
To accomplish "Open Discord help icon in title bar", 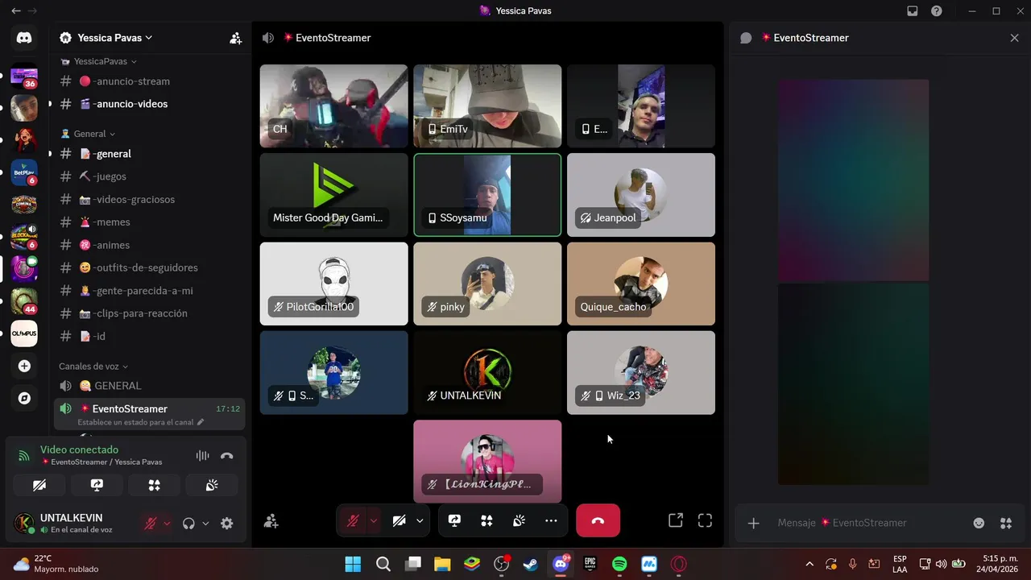I will click(x=937, y=11).
